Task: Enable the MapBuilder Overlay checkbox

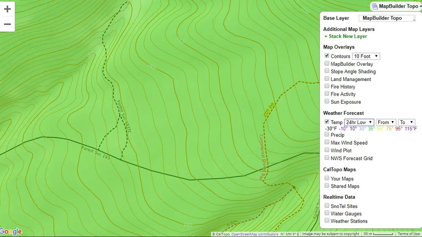Action: tap(327, 64)
